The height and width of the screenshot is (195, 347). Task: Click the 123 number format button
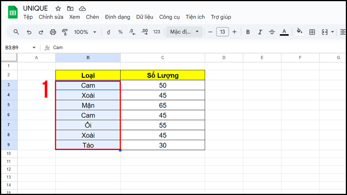[x=156, y=32]
